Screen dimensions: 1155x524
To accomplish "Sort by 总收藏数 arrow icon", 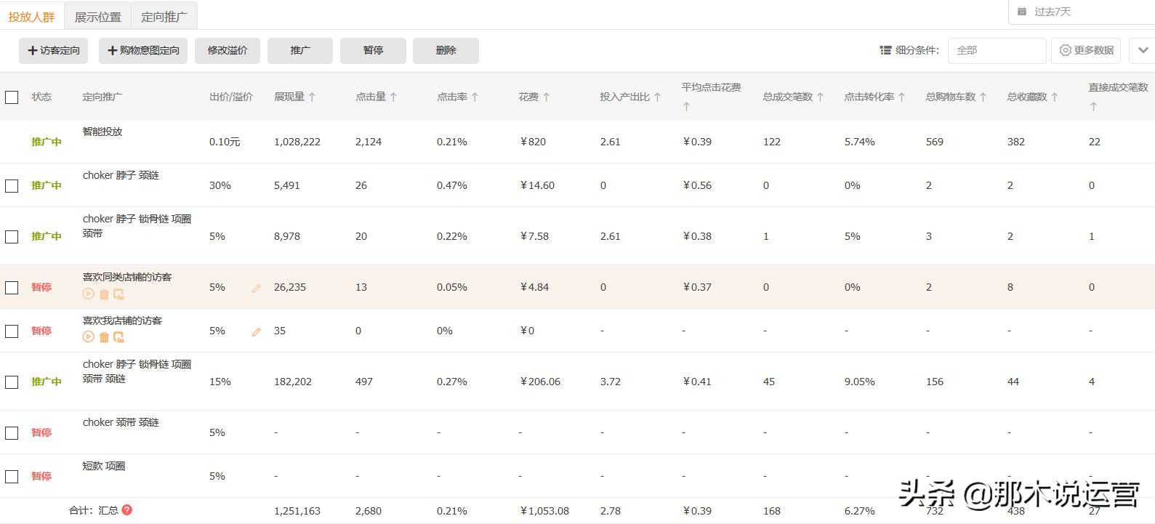I will (x=1054, y=97).
